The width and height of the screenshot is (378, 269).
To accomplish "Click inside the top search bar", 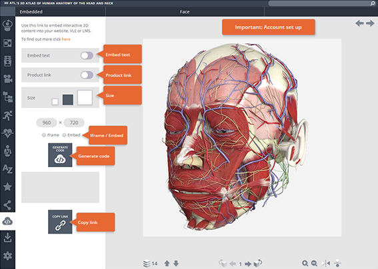I will click(319, 3).
